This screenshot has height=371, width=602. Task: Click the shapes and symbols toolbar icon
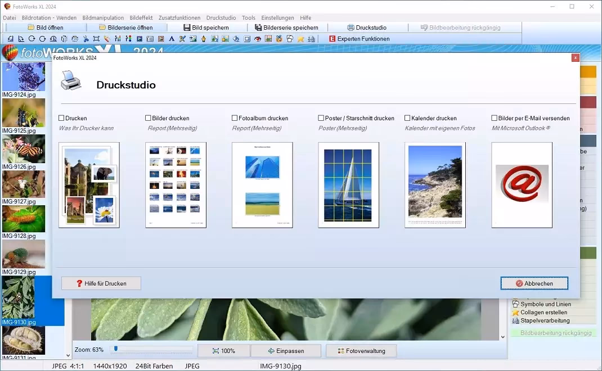tap(290, 39)
